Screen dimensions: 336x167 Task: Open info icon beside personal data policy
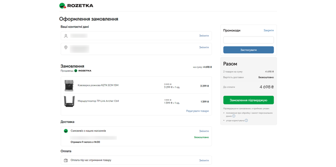pos(234,116)
